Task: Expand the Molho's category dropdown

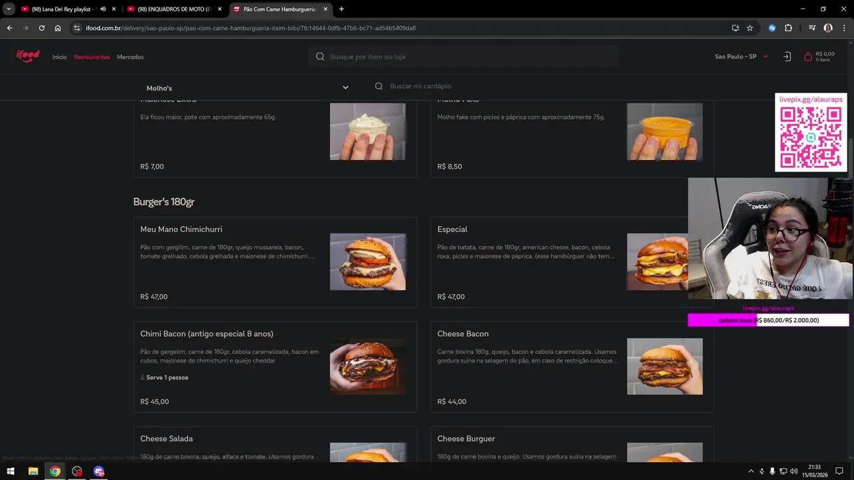Action: pyautogui.click(x=248, y=87)
